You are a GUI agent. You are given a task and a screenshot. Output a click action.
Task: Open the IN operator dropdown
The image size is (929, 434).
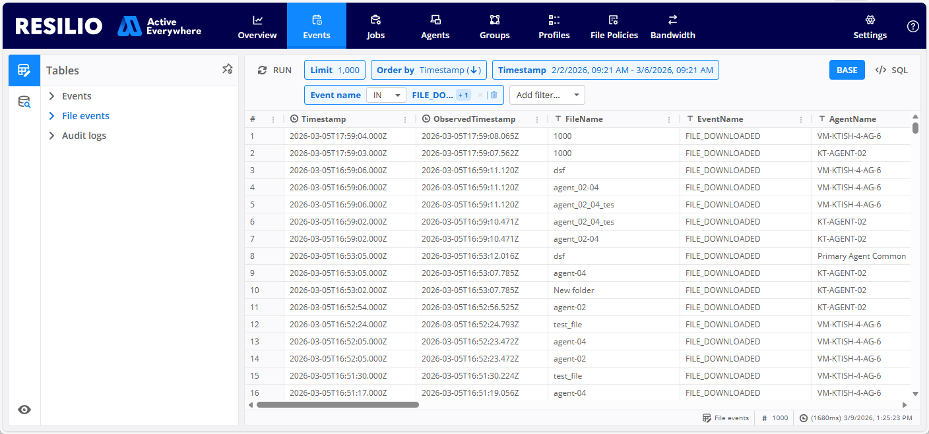click(x=386, y=95)
